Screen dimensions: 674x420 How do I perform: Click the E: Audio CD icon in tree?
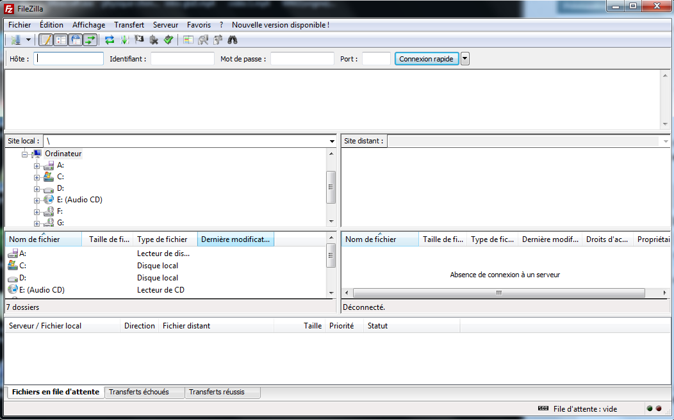49,200
